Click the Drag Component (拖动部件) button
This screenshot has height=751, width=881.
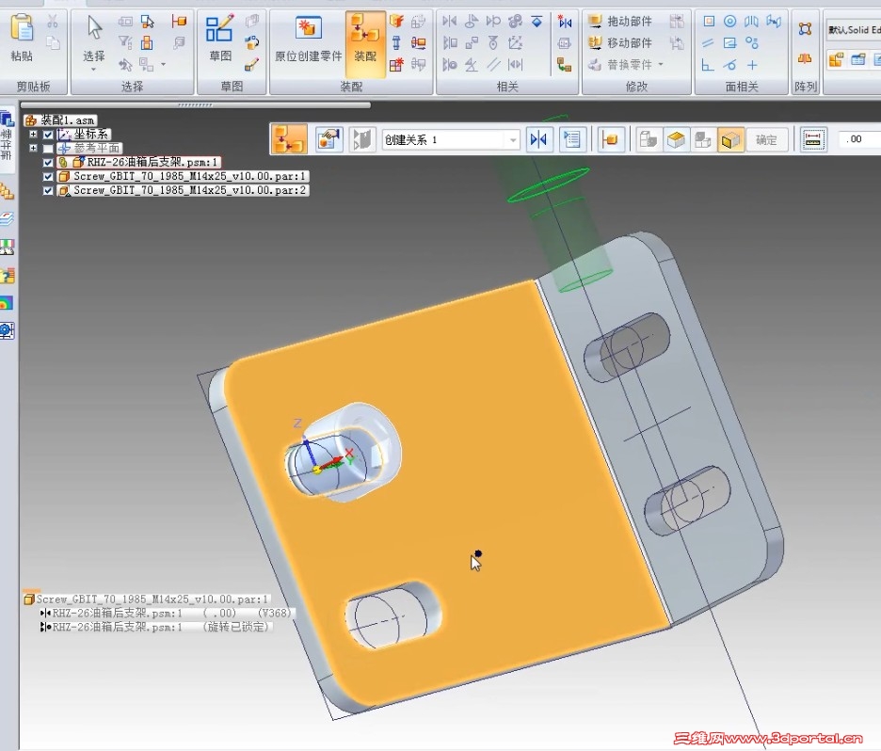(620, 22)
